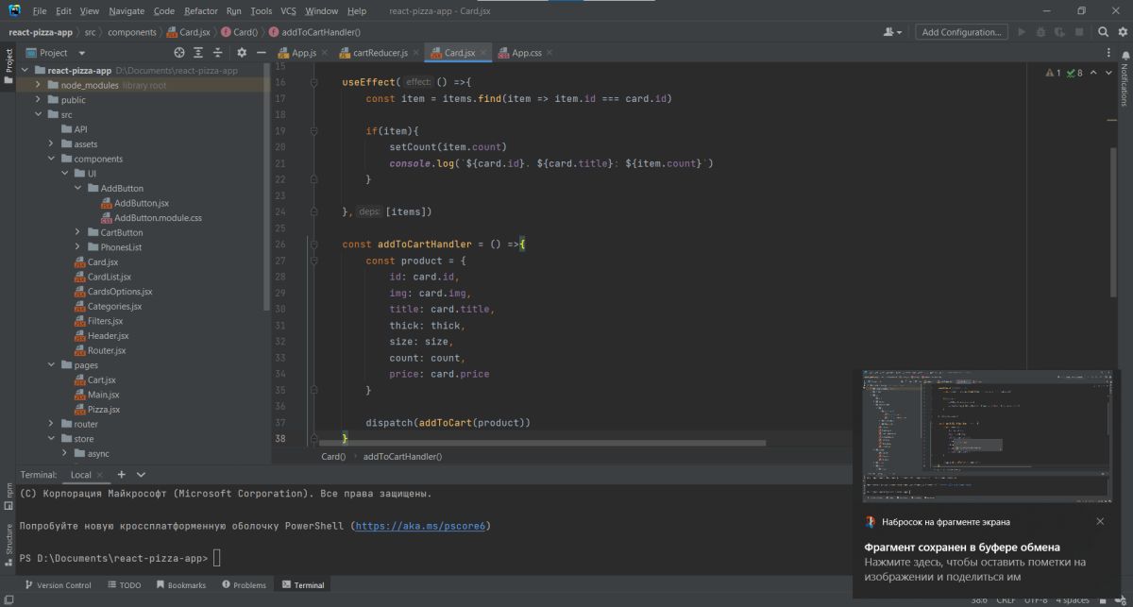1133x607 pixels.
Task: Expand the node_modules folder
Action: 39,85
